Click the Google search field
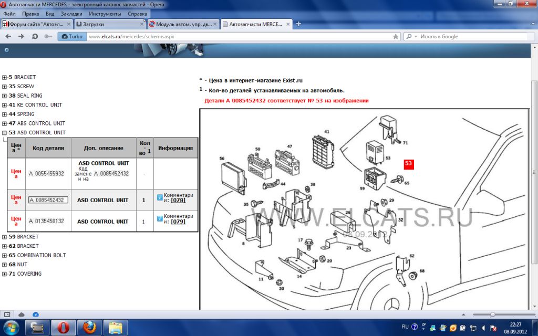This screenshot has height=336, width=538. coord(473,36)
